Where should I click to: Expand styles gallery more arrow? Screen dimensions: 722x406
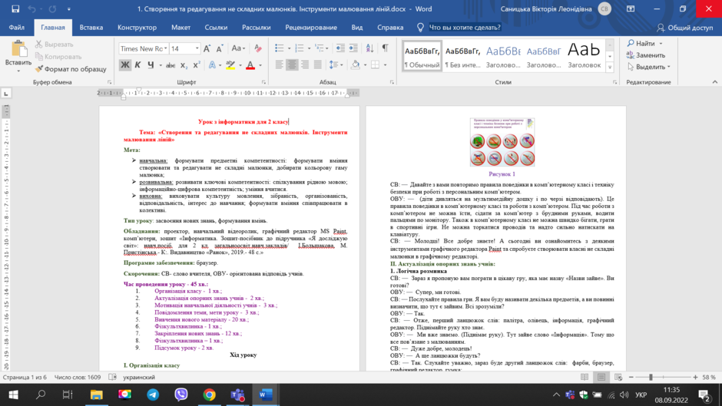point(610,67)
